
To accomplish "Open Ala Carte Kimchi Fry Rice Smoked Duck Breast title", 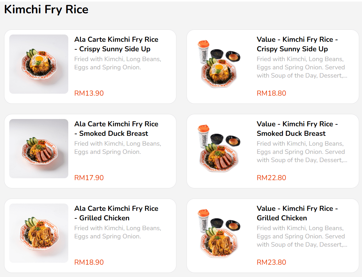I will coord(116,129).
